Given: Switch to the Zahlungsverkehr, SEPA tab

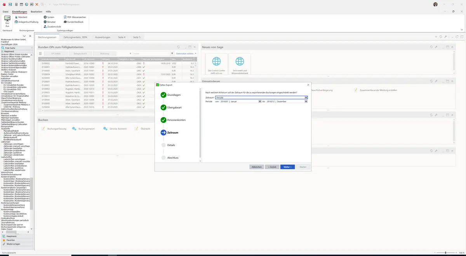Looking at the screenshot, I should point(75,37).
